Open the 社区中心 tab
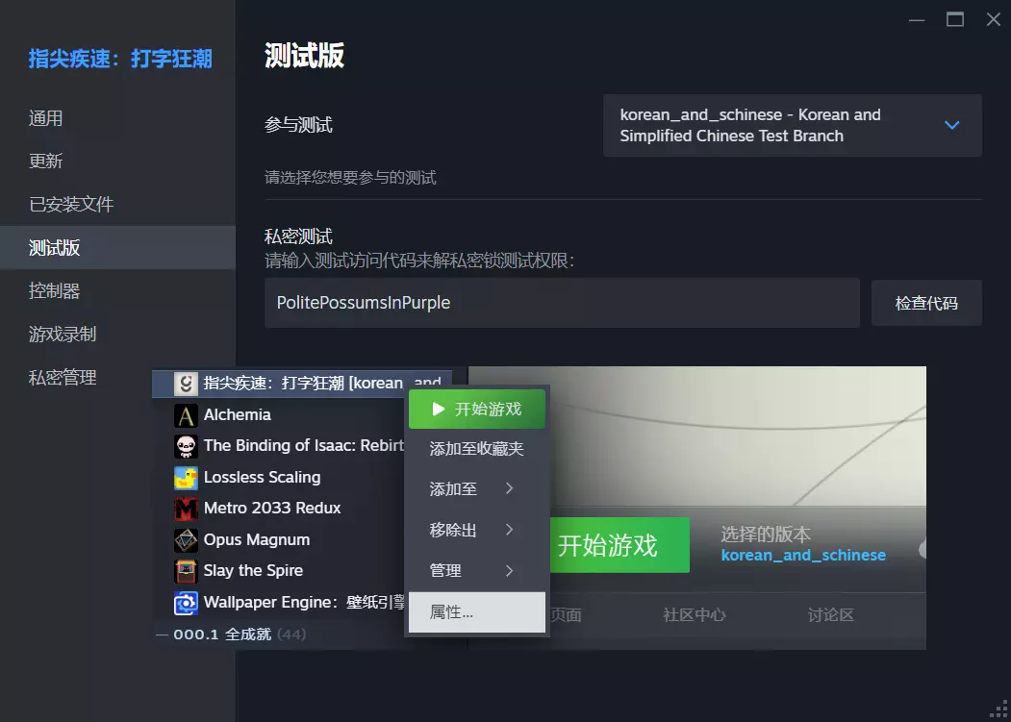The image size is (1011, 722). pos(694,615)
